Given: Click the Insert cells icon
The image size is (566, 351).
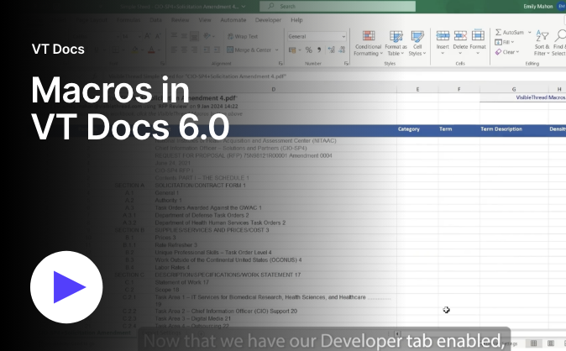Looking at the screenshot, I should 443,40.
